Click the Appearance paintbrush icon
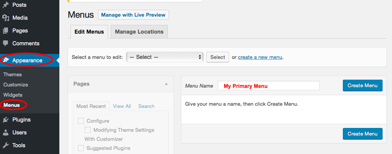 point(6,60)
